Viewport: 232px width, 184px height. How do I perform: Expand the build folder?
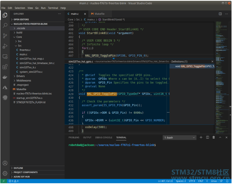pyautogui.click(x=37, y=32)
